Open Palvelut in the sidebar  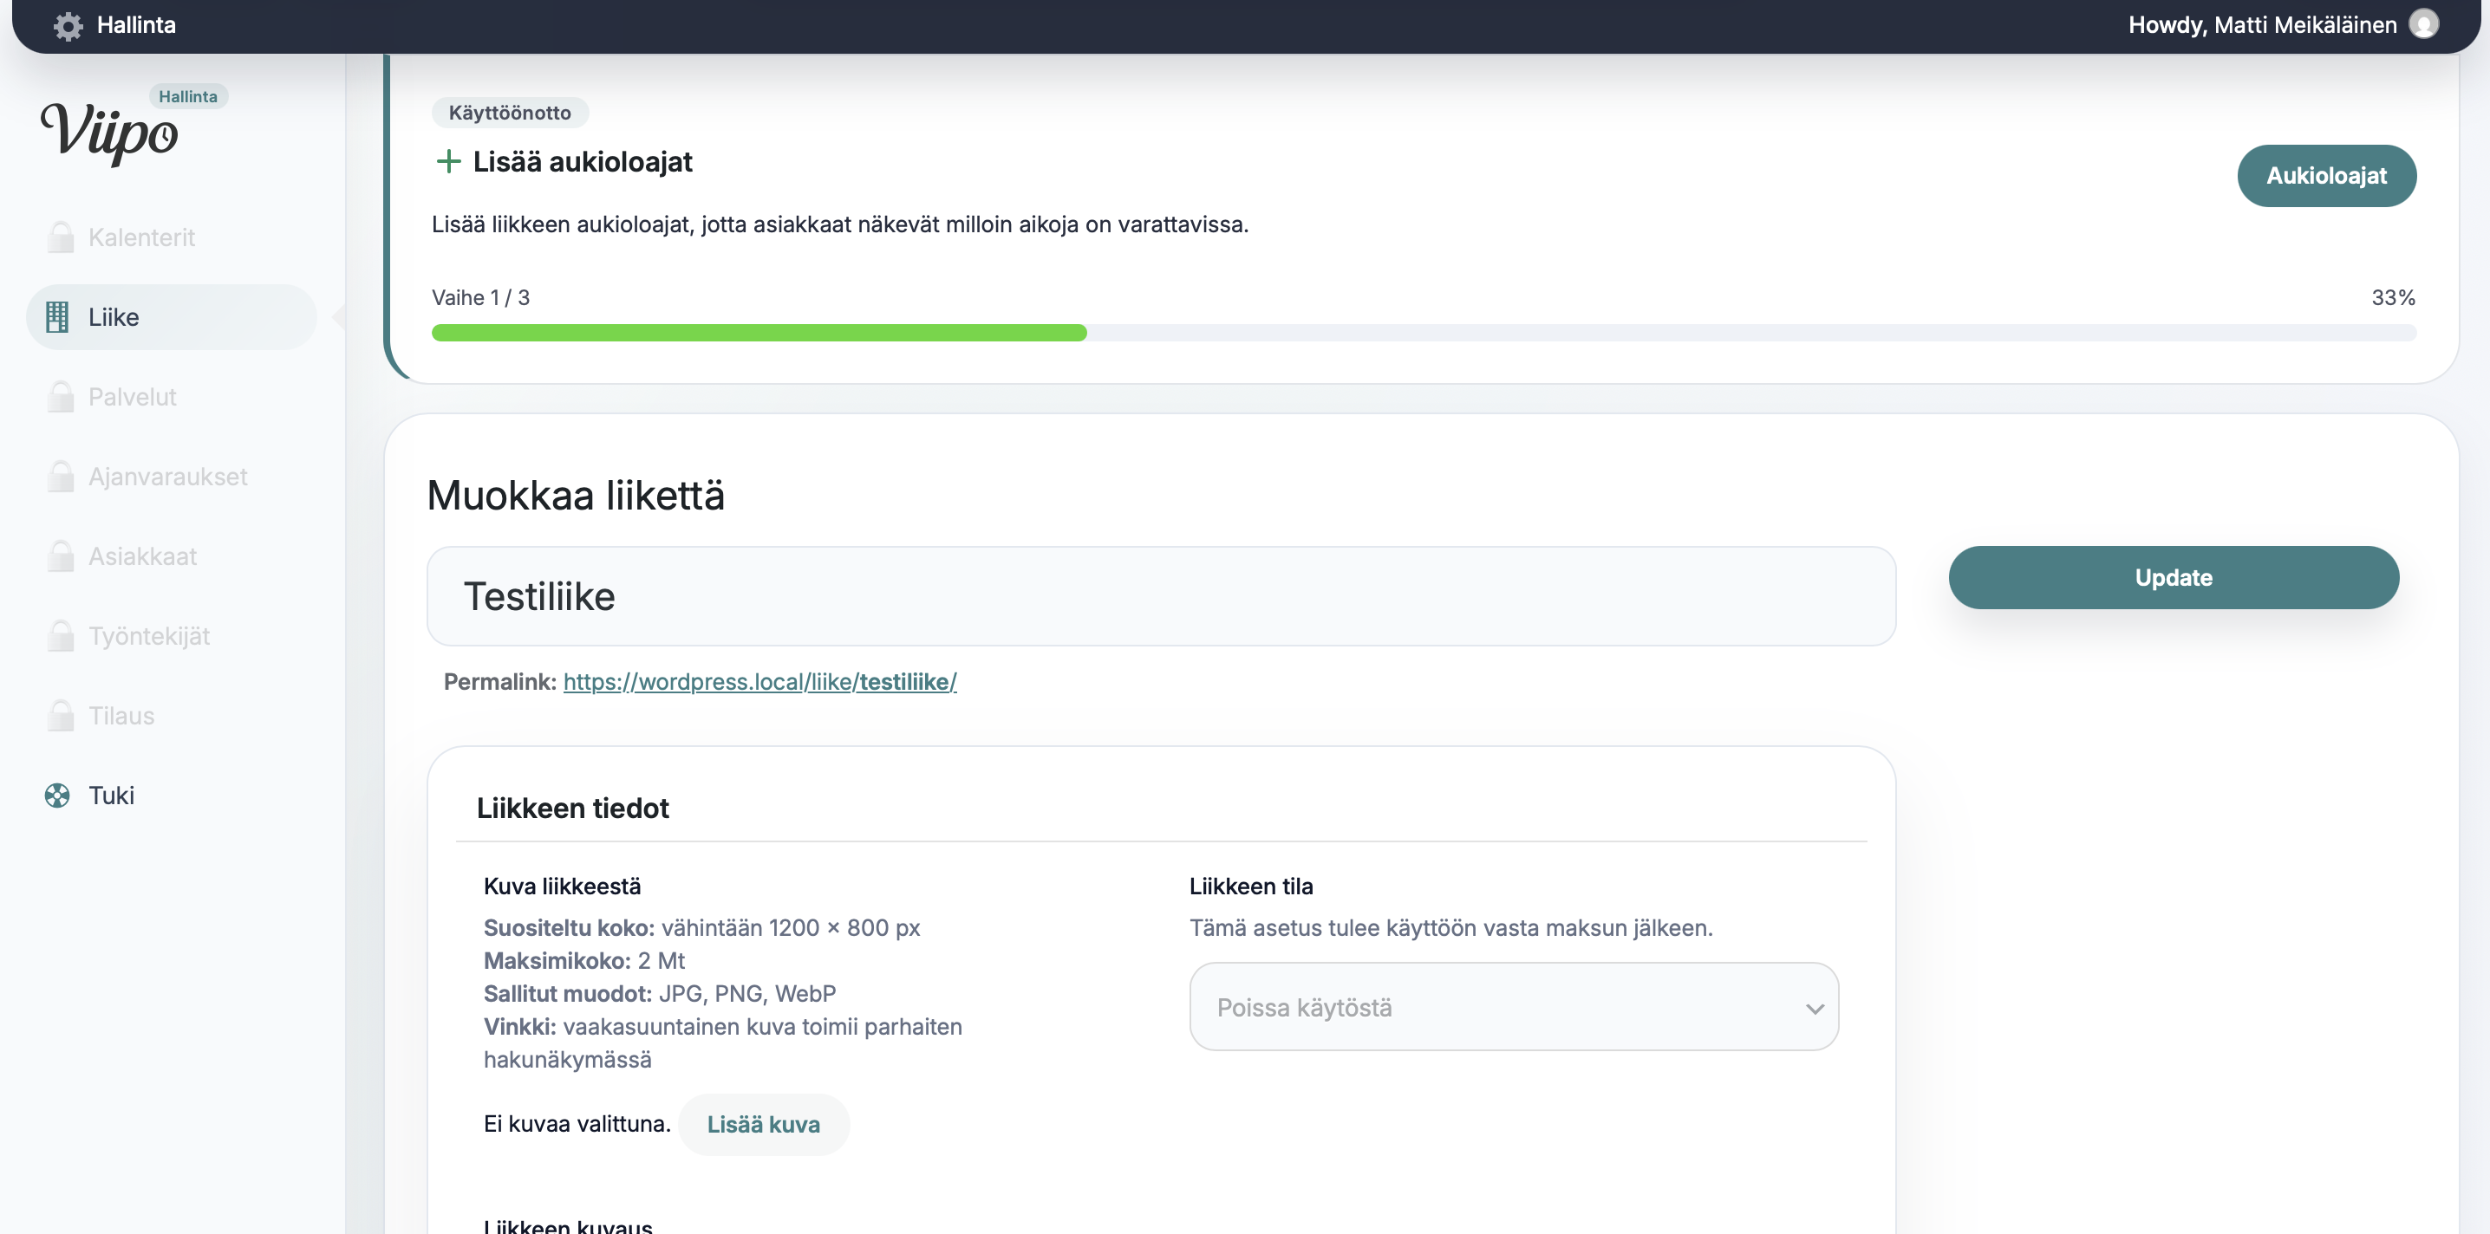[171, 396]
